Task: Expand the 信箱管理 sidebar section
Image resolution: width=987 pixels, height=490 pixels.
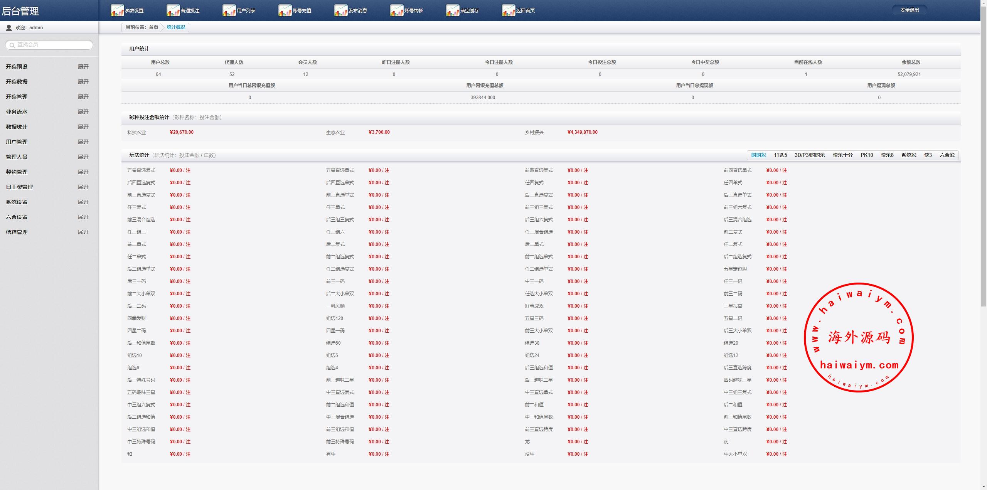Action: click(x=83, y=232)
